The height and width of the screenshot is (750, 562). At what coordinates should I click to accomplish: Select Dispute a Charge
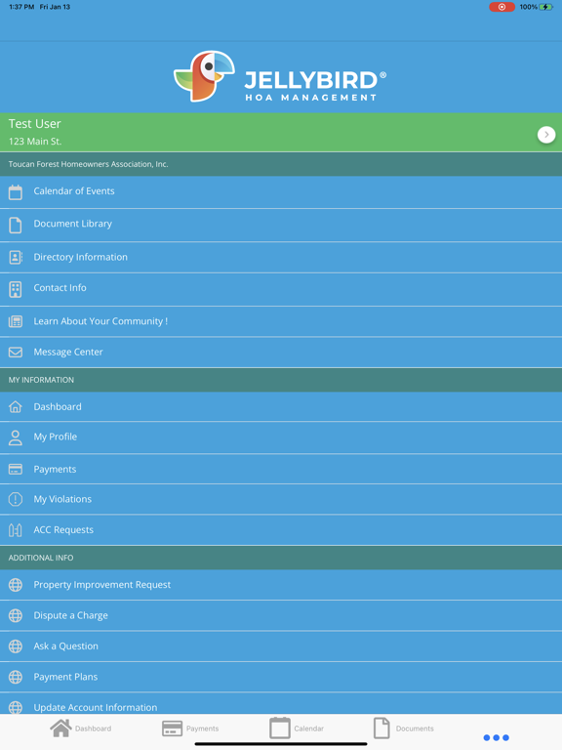281,615
